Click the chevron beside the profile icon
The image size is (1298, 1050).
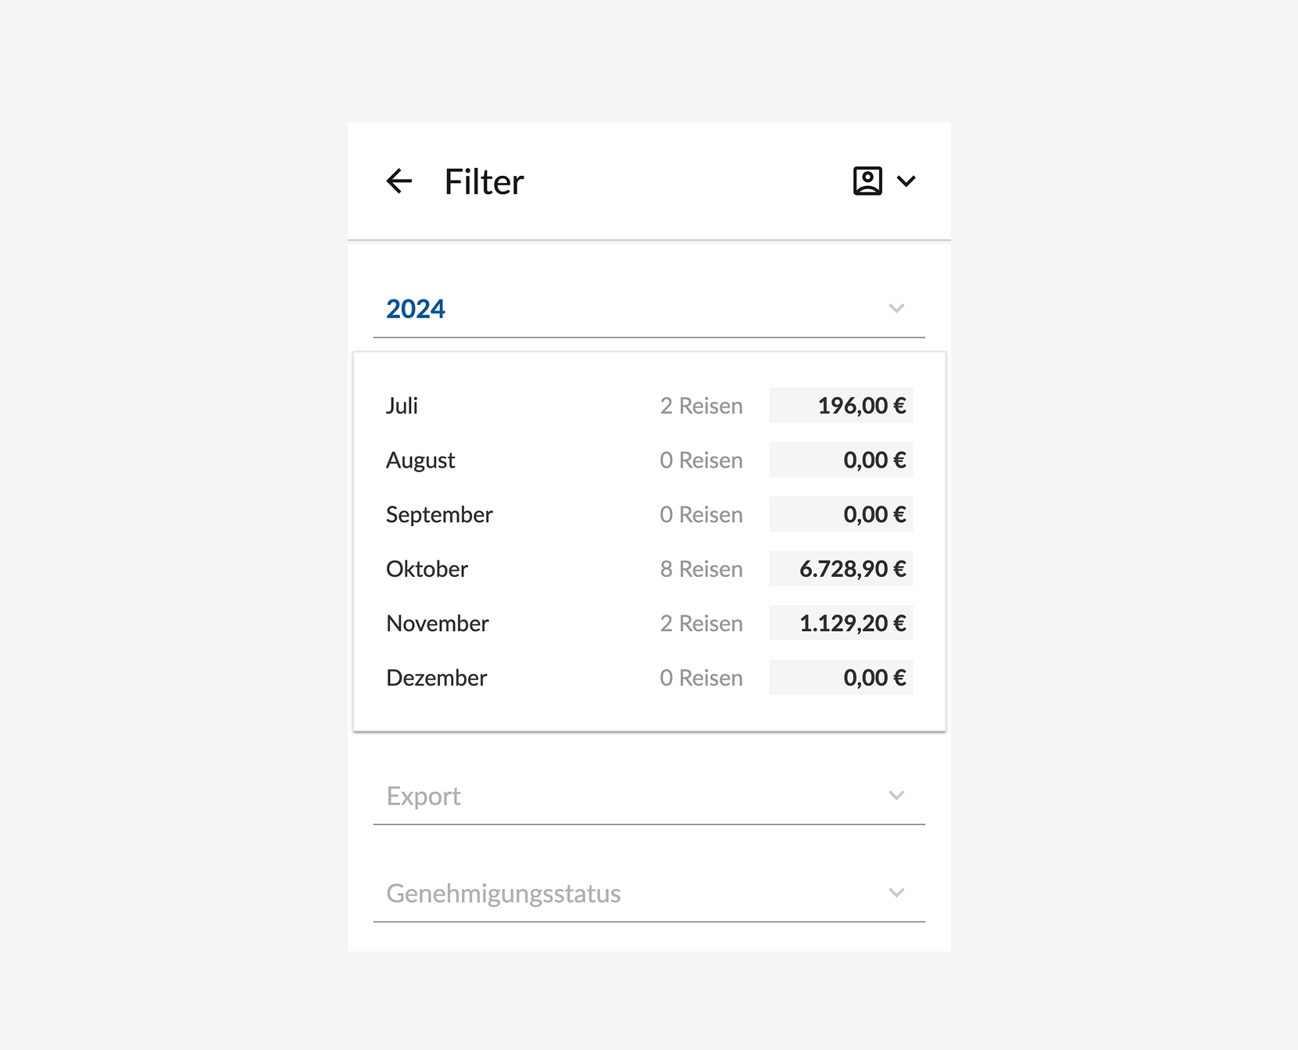coord(906,181)
